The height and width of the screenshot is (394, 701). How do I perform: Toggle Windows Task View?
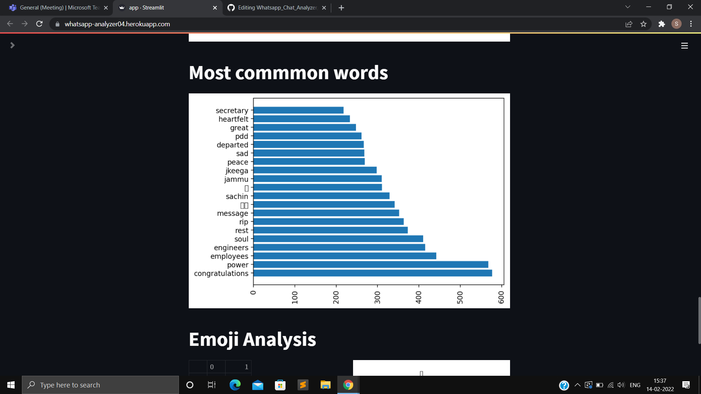click(211, 385)
